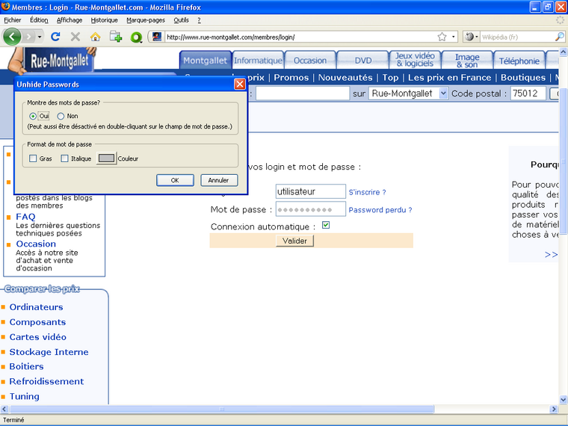Go to the Home page icon
The width and height of the screenshot is (568, 426).
95,37
